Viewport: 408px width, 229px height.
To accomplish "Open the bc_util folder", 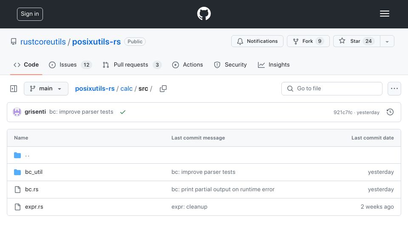I will pos(34,172).
